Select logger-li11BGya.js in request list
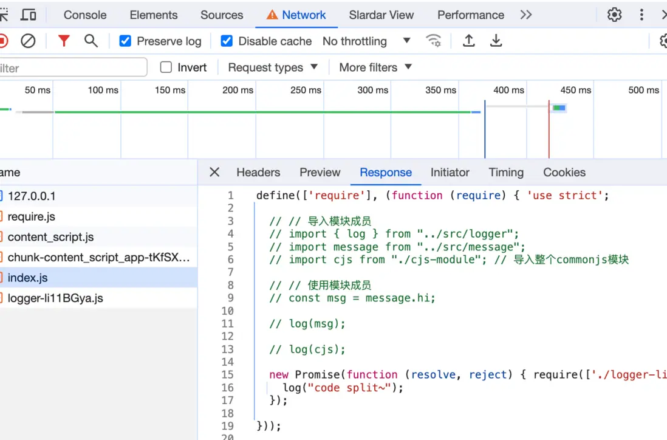 pos(55,298)
